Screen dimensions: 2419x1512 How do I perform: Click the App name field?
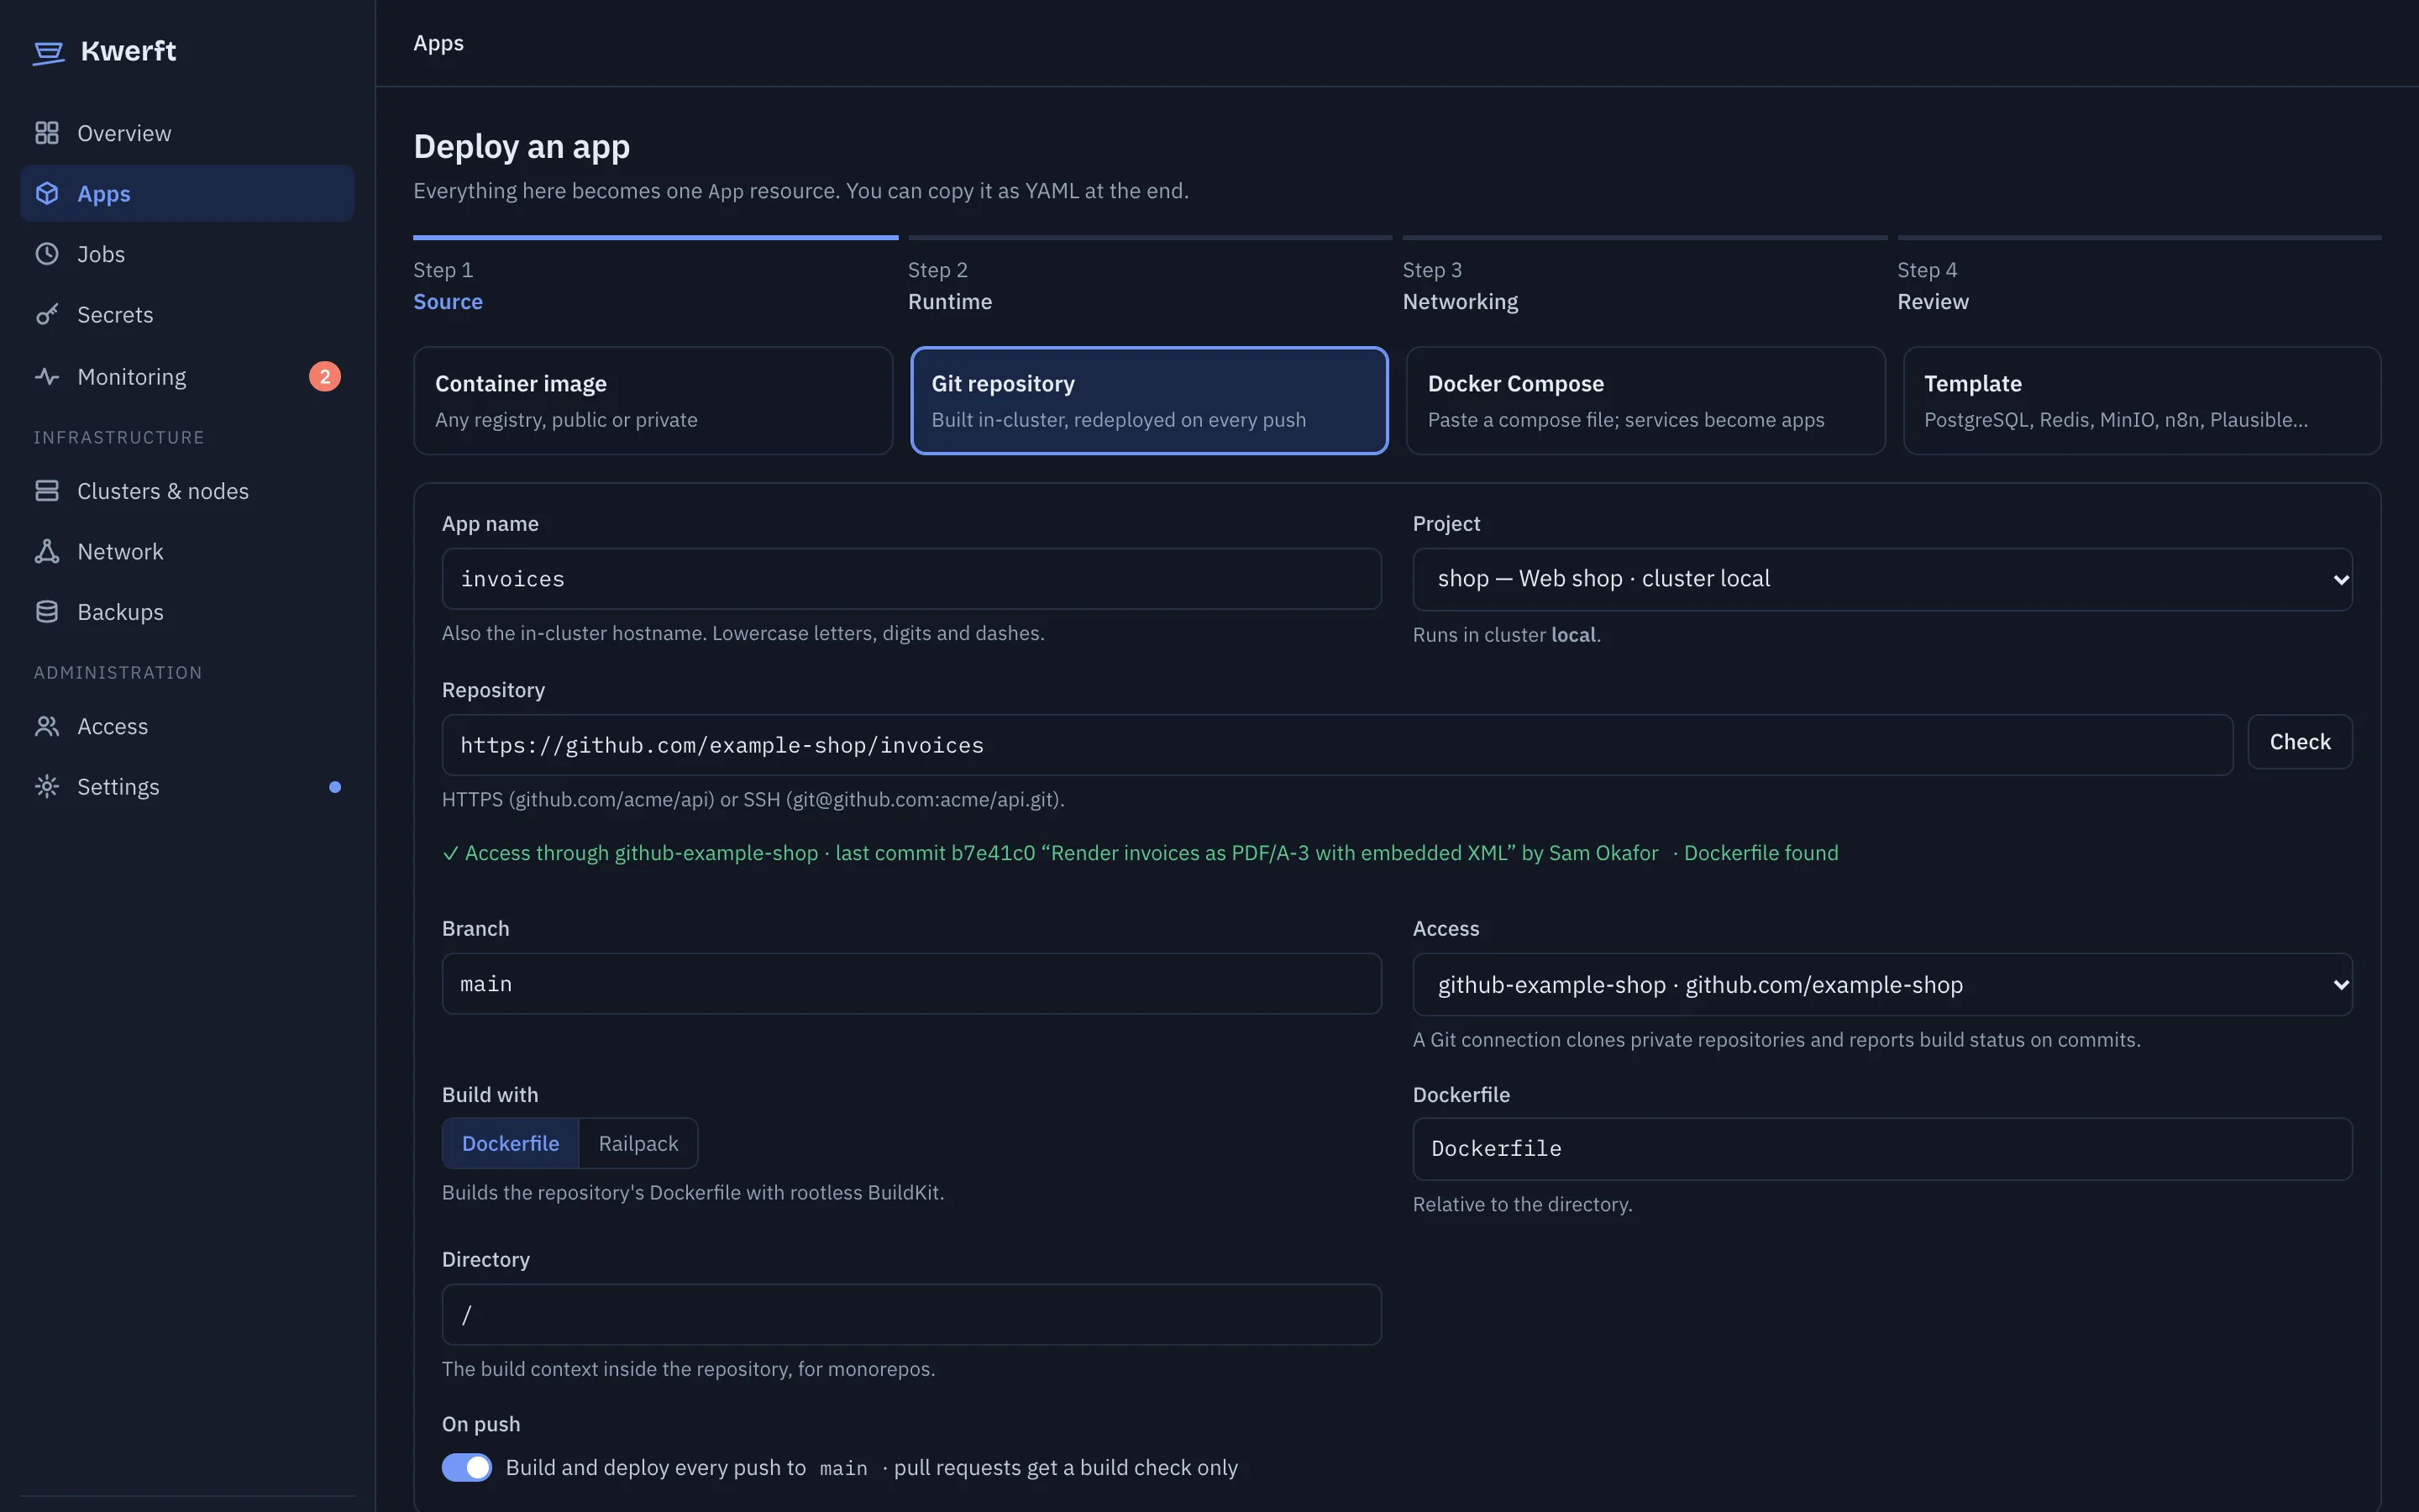coord(911,579)
